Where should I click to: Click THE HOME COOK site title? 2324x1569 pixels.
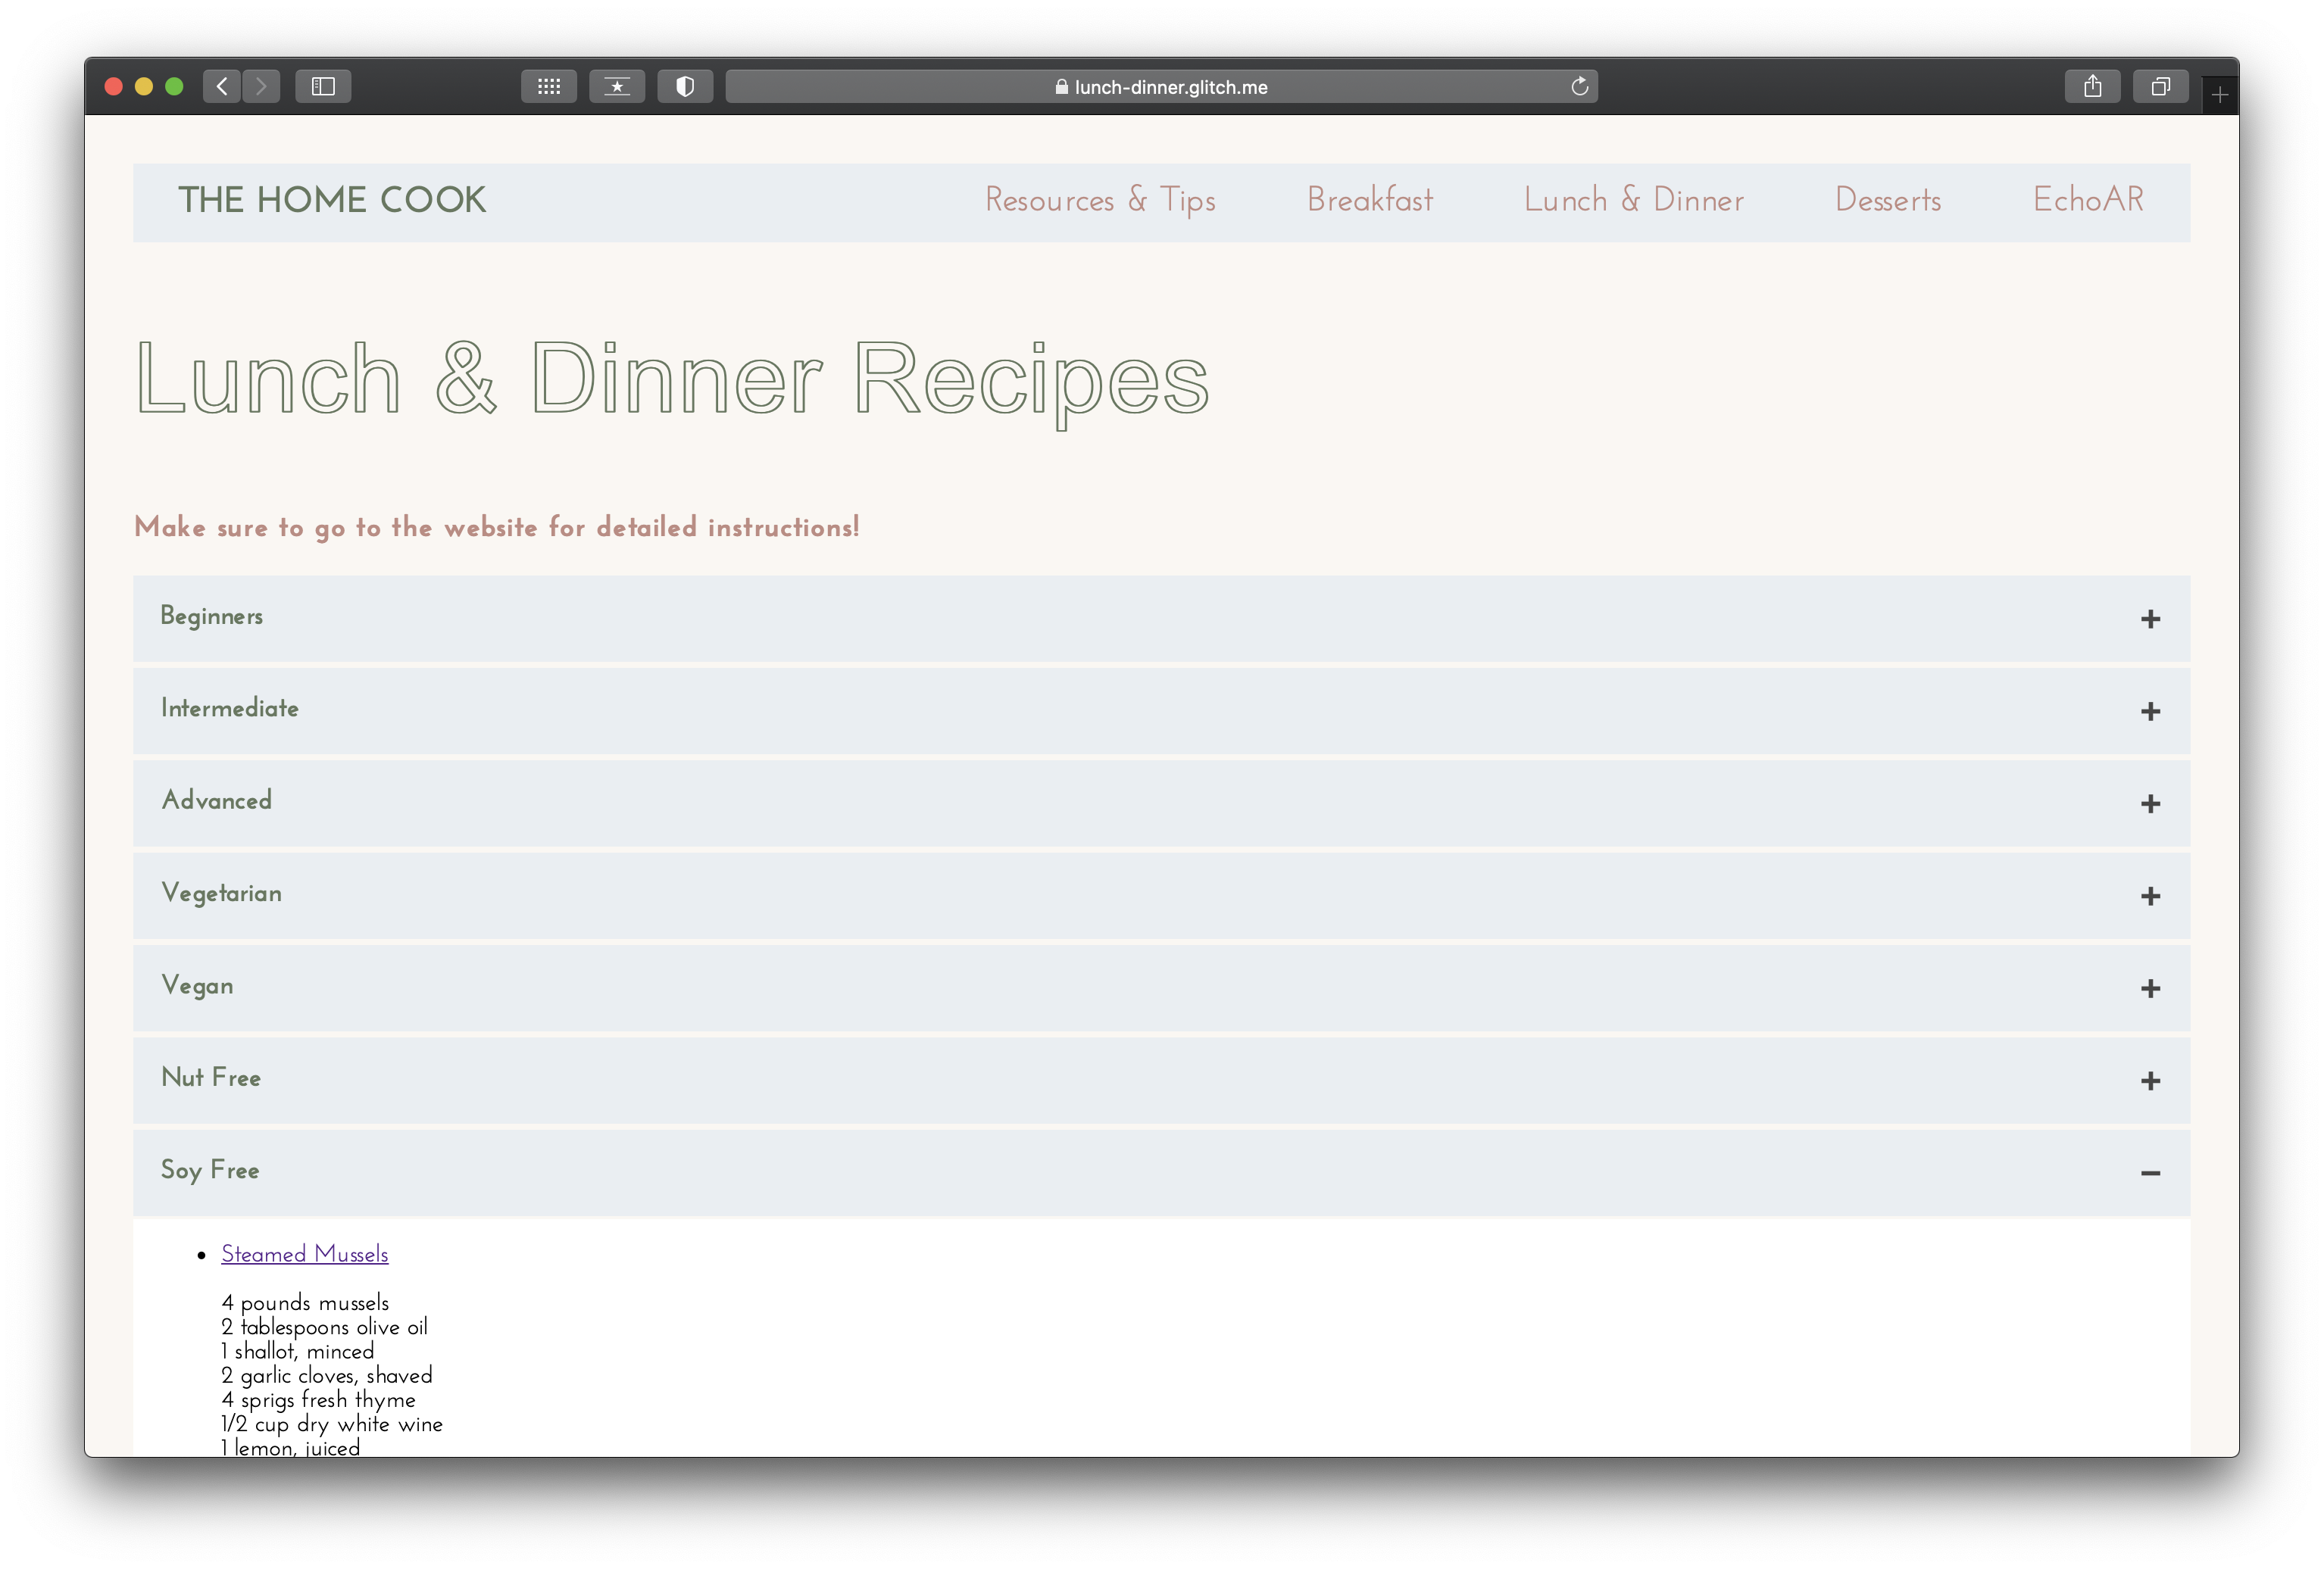point(332,200)
